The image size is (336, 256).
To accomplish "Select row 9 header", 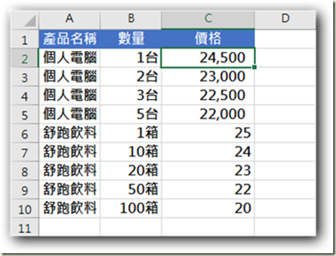I will [25, 190].
